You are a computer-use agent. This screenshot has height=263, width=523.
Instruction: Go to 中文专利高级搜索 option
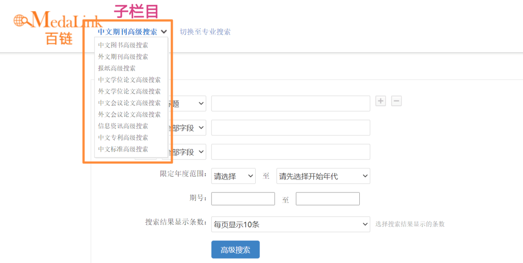click(123, 137)
